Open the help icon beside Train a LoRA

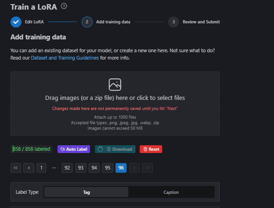tap(64, 6)
